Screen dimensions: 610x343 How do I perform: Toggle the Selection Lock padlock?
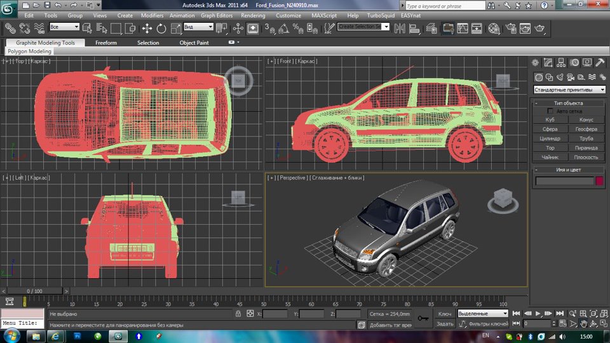pos(238,313)
